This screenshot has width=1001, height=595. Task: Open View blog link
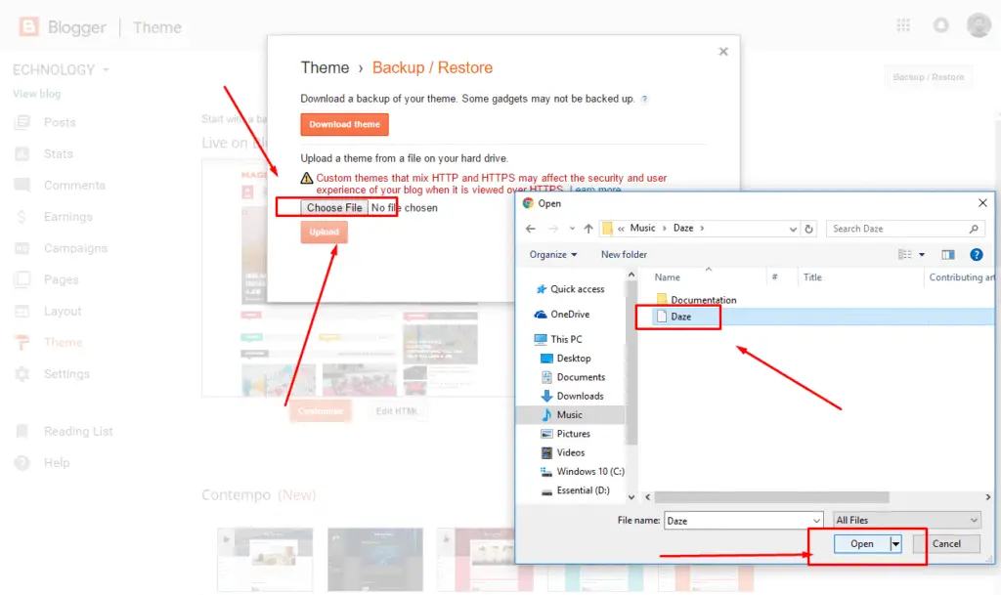coord(37,94)
